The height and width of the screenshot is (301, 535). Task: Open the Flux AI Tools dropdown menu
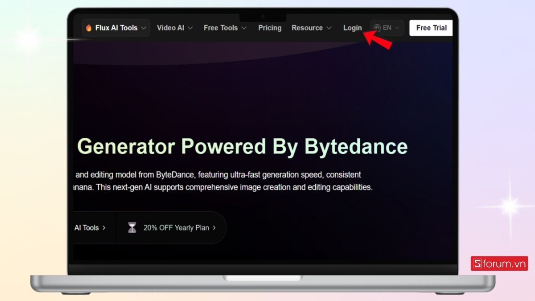tap(116, 28)
